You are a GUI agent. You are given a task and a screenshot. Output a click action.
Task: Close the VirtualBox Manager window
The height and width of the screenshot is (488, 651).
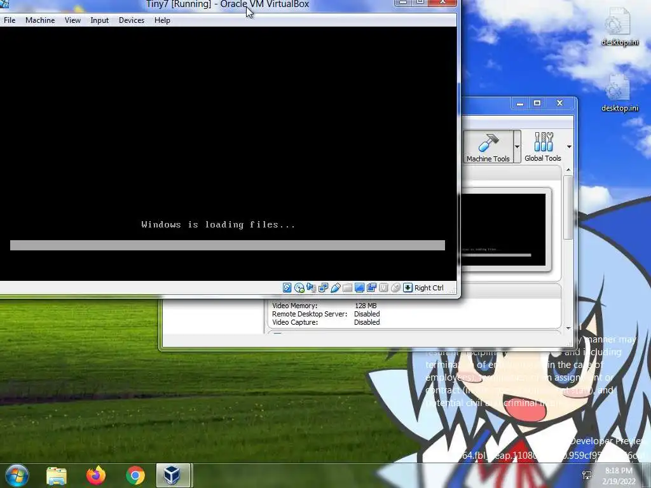(x=559, y=104)
